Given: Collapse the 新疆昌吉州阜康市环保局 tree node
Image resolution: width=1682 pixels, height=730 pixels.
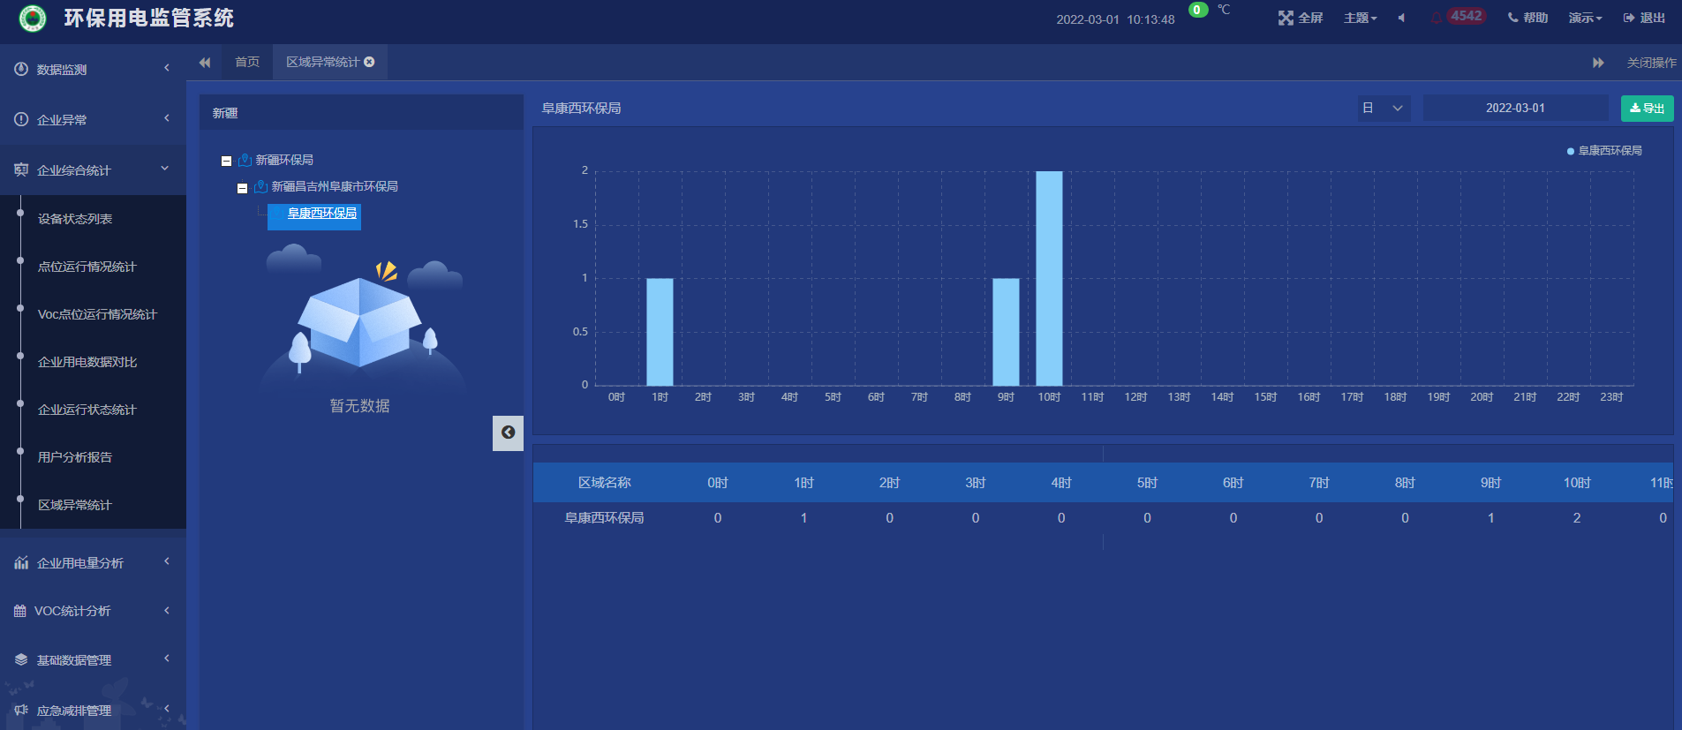Looking at the screenshot, I should point(242,188).
